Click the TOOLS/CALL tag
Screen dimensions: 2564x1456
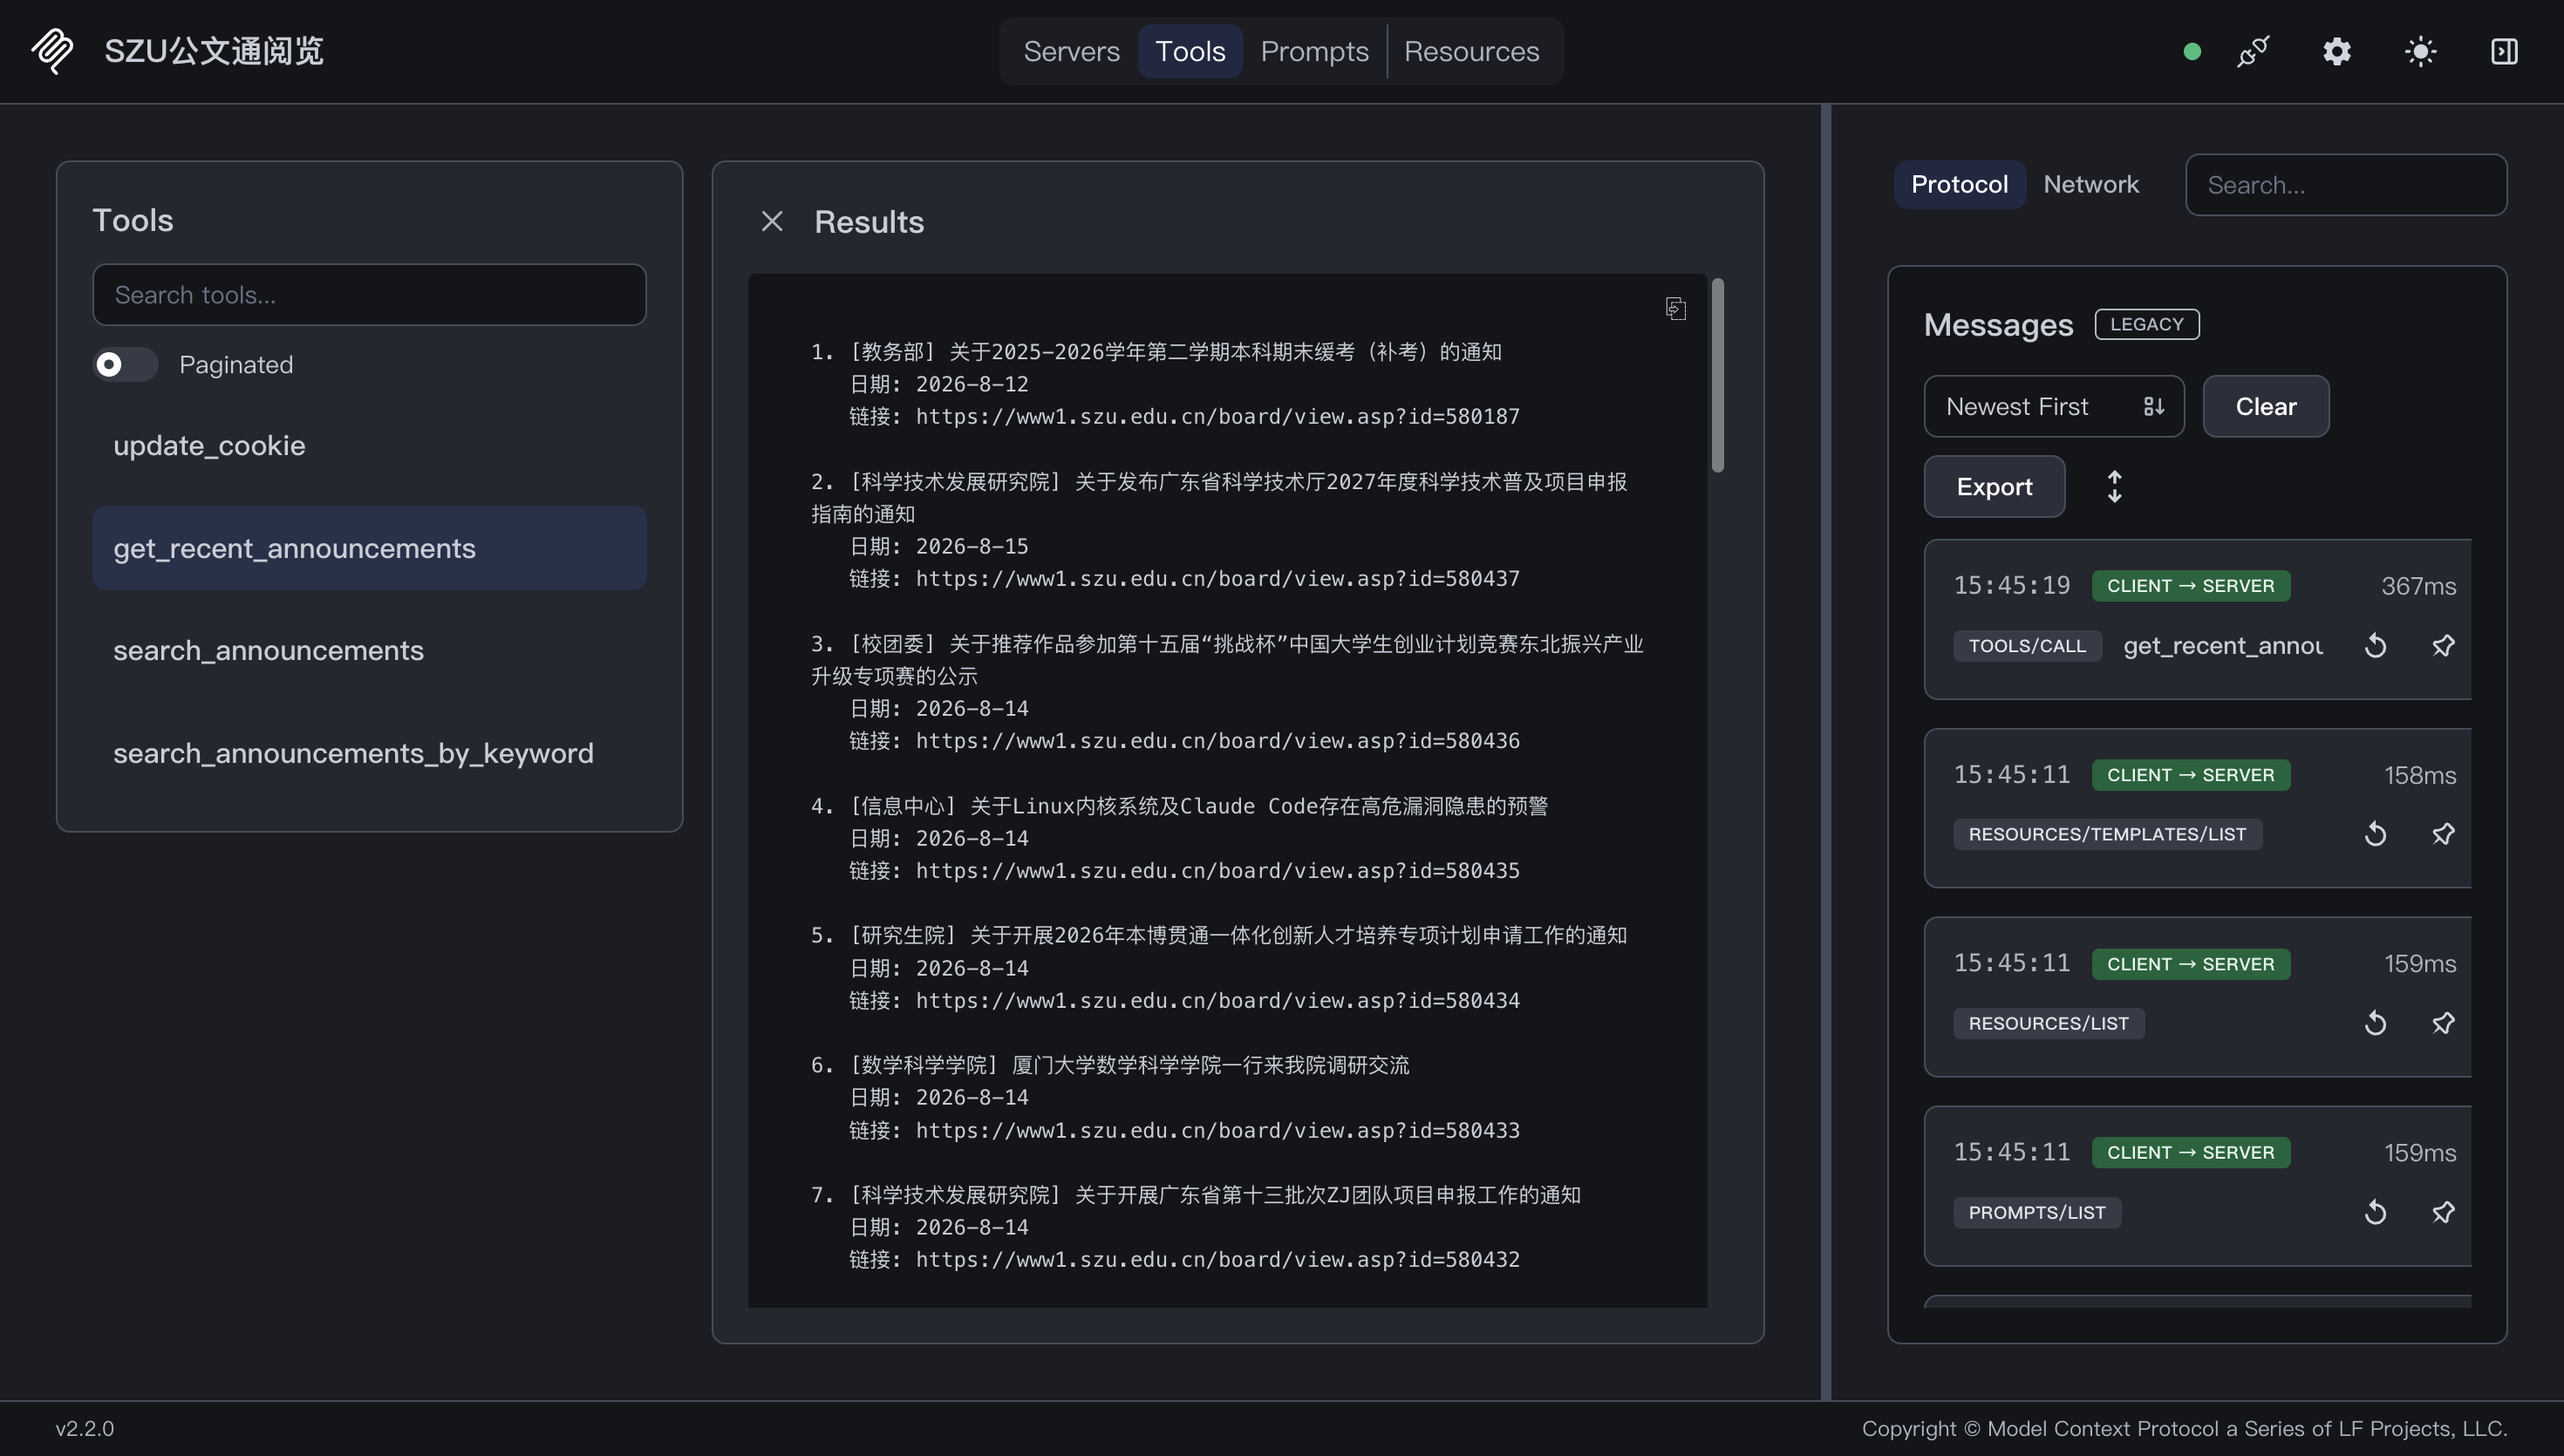[2027, 646]
